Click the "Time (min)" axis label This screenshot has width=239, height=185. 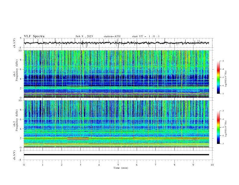121,168
